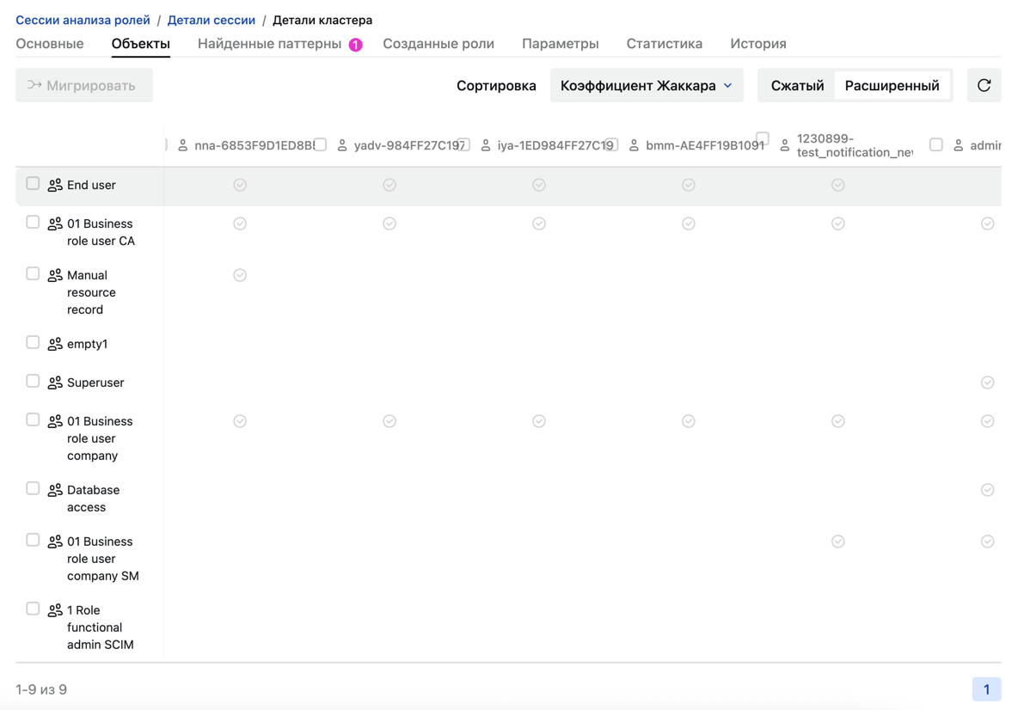Click the Мигрировать button

(x=84, y=86)
